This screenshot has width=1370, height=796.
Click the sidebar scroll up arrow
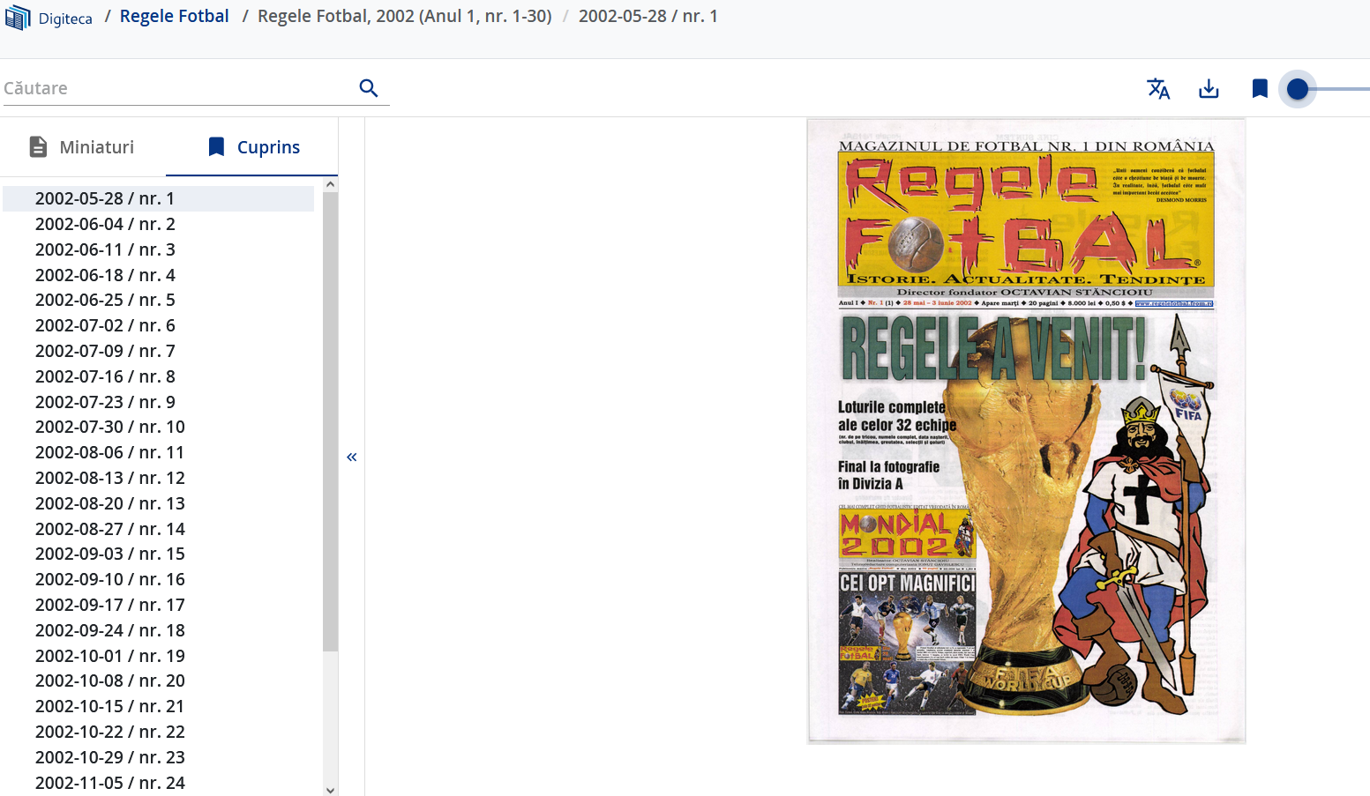pos(331,184)
